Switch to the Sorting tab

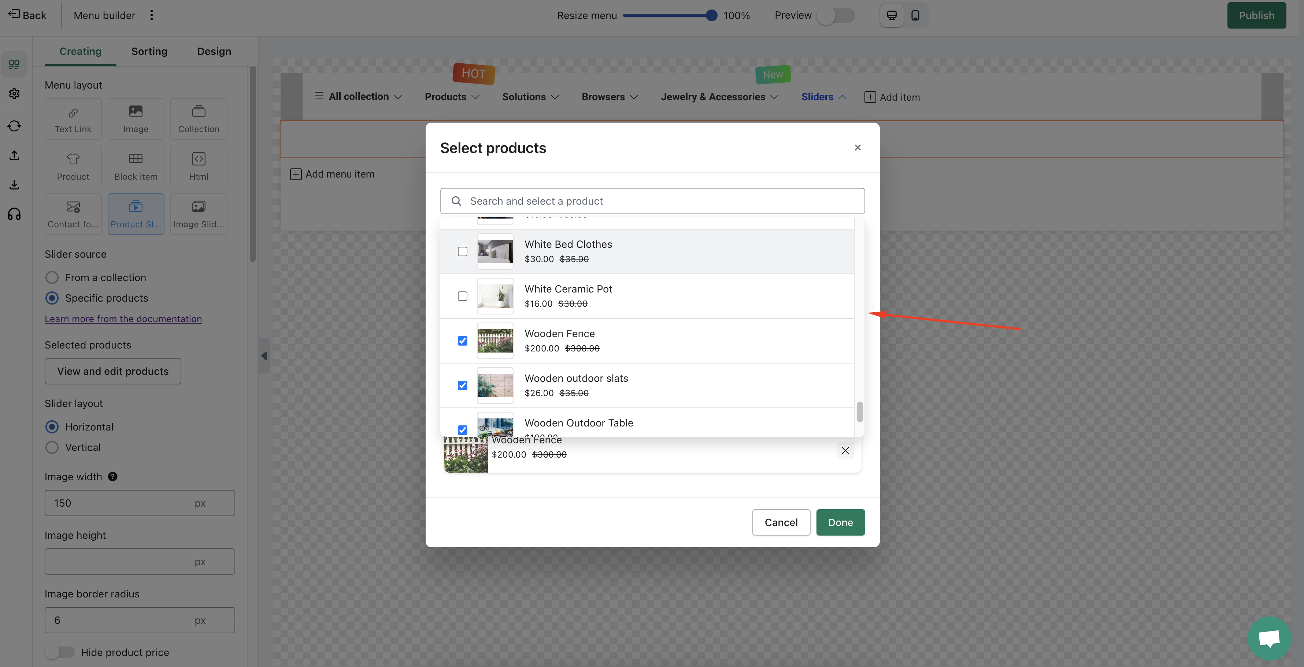(149, 51)
